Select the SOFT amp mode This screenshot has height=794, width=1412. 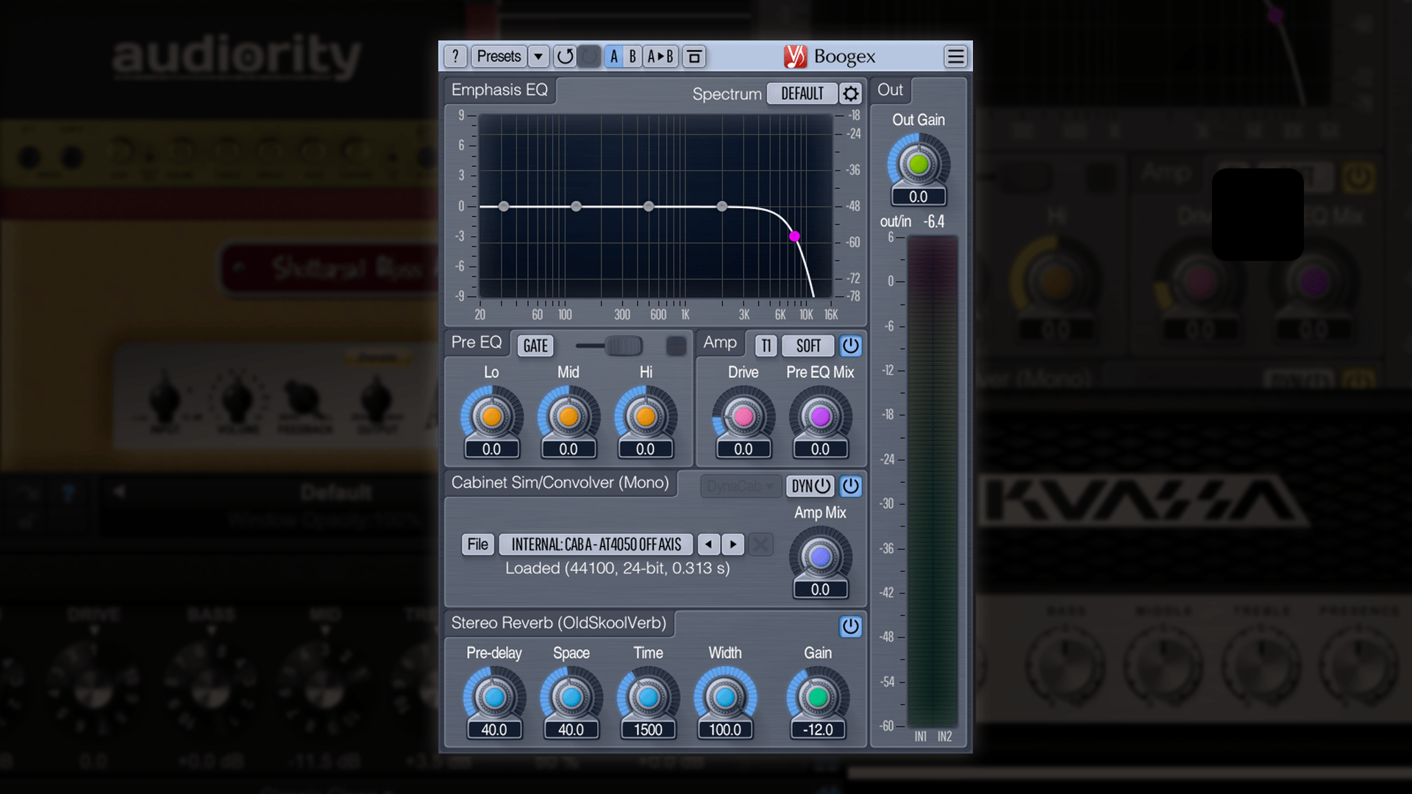807,346
